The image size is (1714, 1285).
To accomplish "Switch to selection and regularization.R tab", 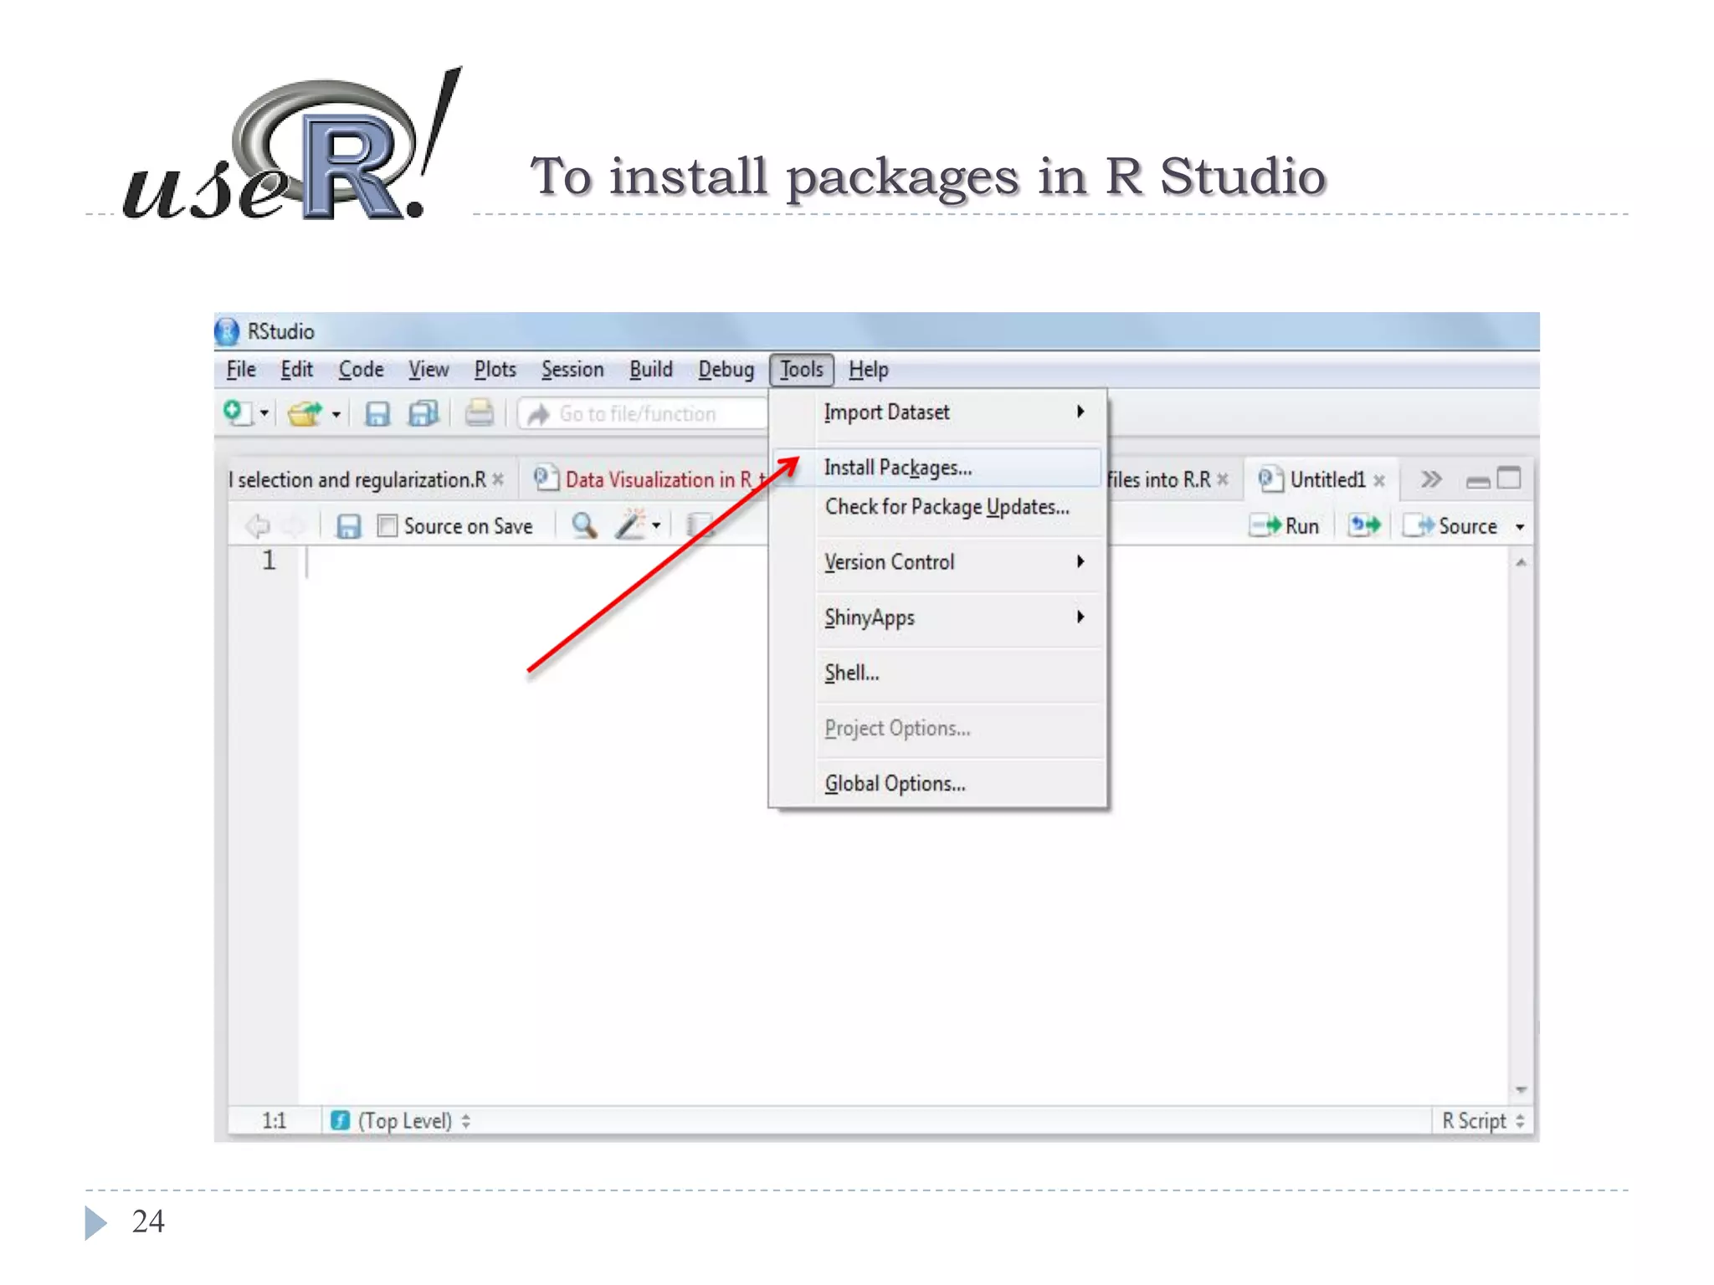I will [357, 480].
